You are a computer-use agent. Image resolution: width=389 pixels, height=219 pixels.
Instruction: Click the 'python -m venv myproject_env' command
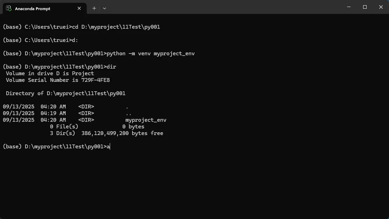(150, 54)
